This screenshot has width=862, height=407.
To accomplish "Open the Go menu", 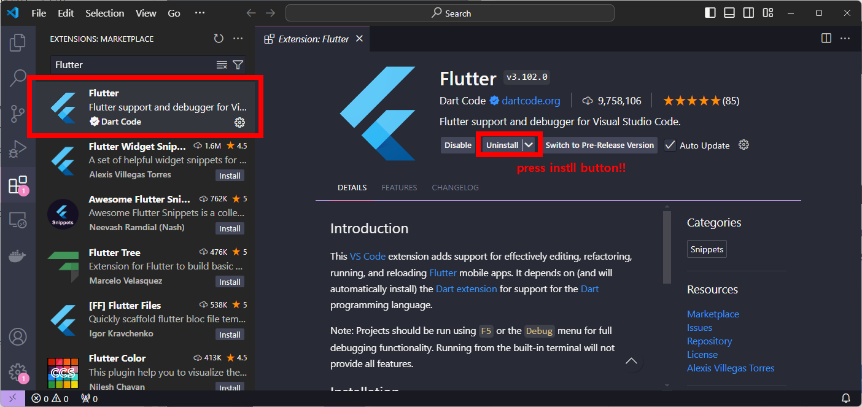I will [x=174, y=13].
